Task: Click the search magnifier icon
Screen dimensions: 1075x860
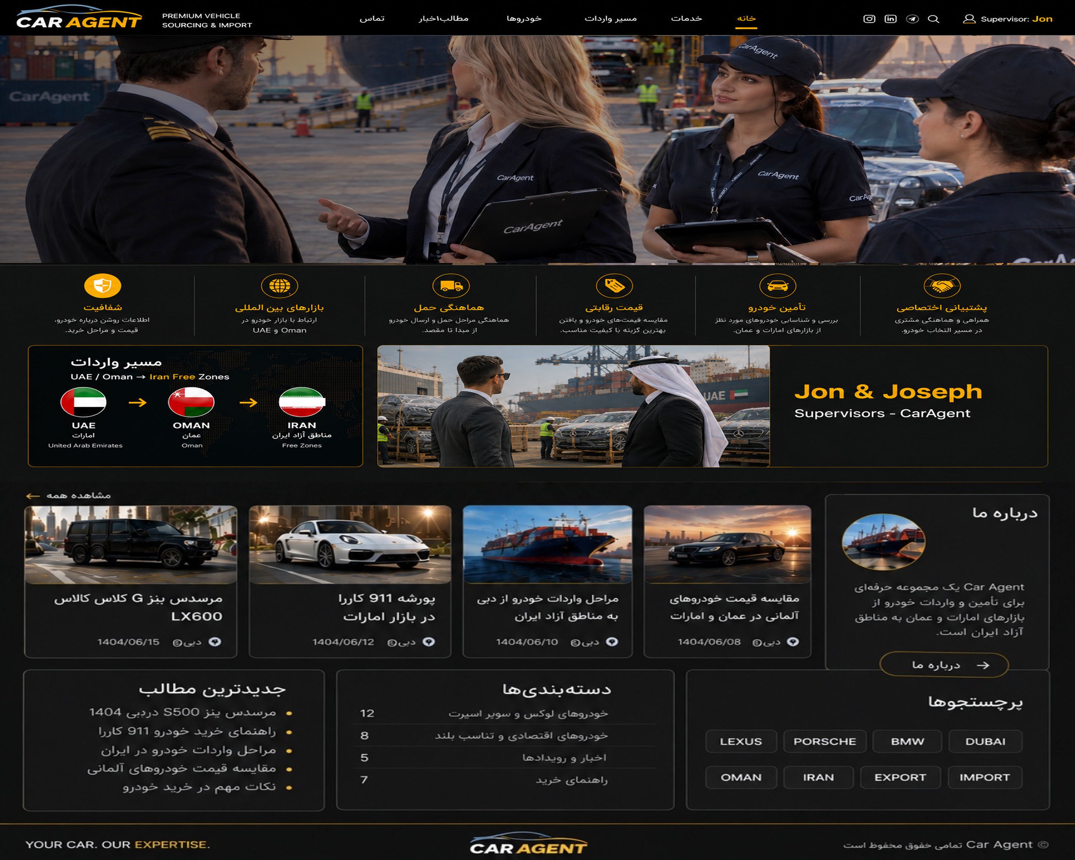Action: pyautogui.click(x=934, y=19)
